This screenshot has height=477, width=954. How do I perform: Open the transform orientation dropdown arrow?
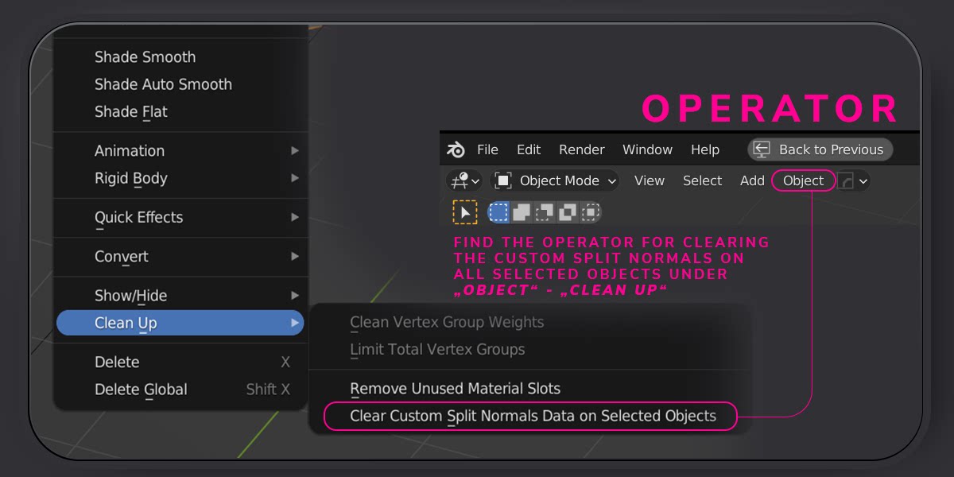[x=863, y=181]
